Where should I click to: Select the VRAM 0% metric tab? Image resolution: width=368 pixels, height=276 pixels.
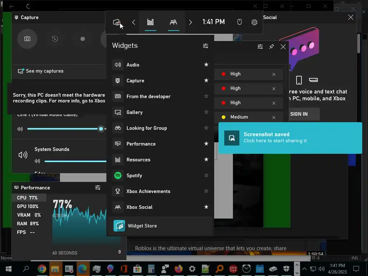coord(29,215)
